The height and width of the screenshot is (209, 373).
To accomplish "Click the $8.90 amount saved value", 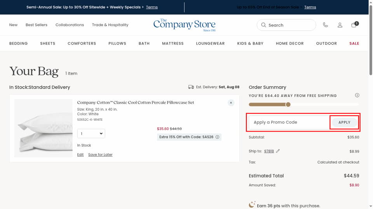I will coord(354,185).
